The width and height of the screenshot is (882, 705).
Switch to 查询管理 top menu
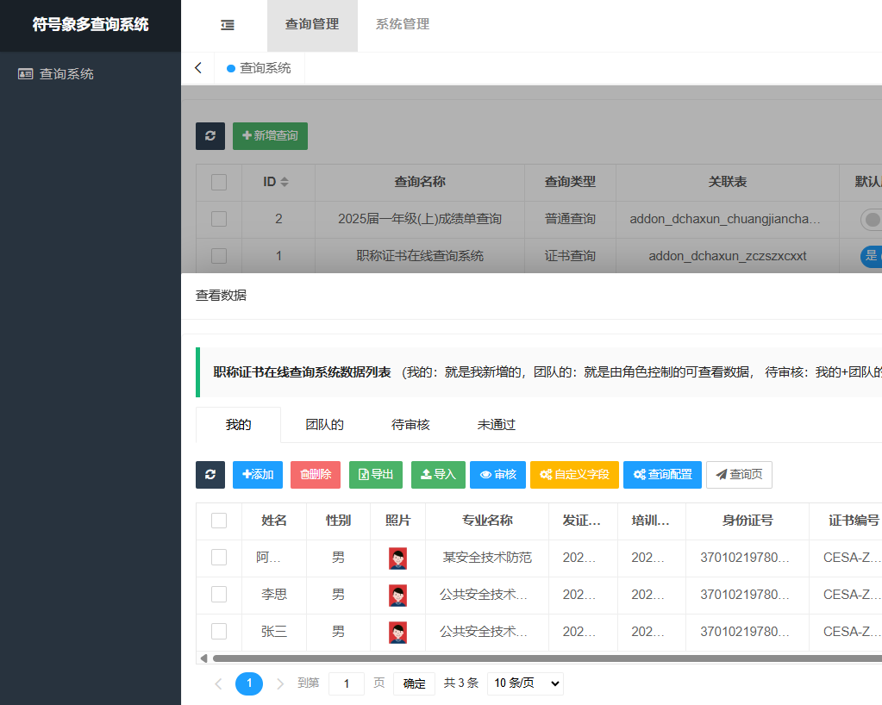coord(312,25)
